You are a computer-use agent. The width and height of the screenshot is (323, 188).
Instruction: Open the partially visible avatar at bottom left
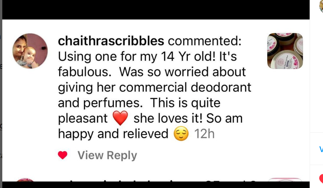[x=25, y=180]
